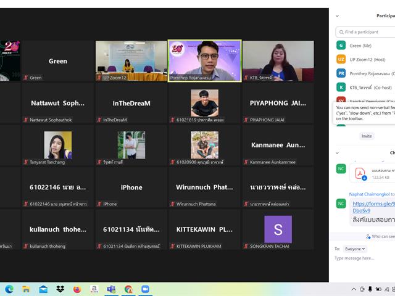
Task: Show hidden system tray icons
Action: 354,289
